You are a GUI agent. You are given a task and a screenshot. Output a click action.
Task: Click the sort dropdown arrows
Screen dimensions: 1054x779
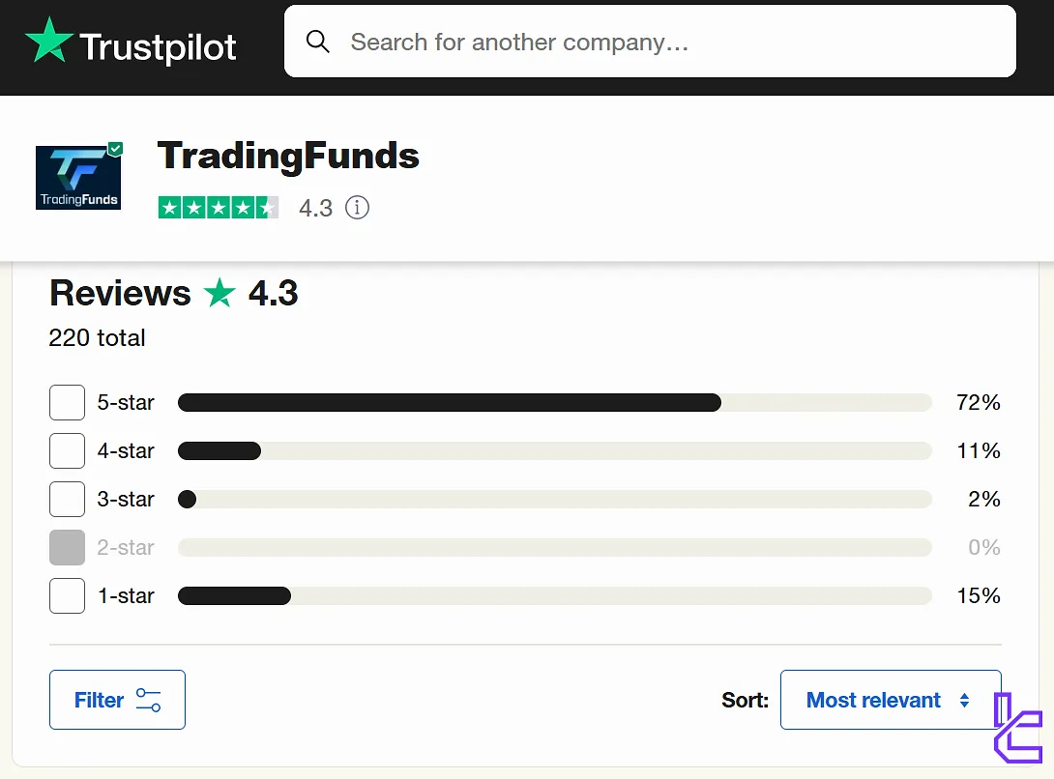[x=964, y=700]
